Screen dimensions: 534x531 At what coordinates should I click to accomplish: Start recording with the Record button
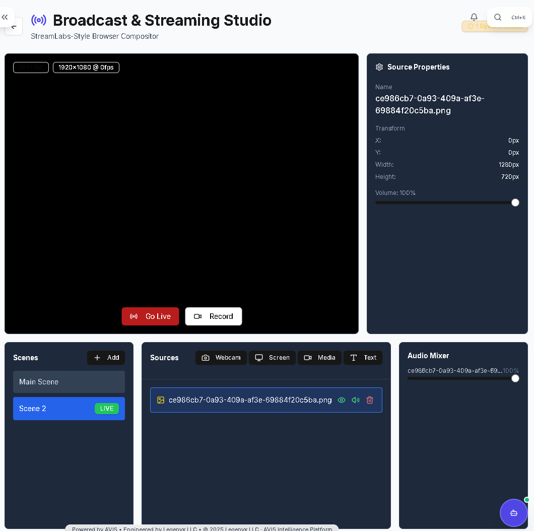[213, 316]
